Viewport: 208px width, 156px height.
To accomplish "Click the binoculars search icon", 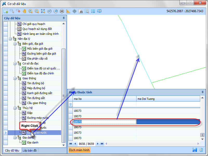I will coord(81,11).
